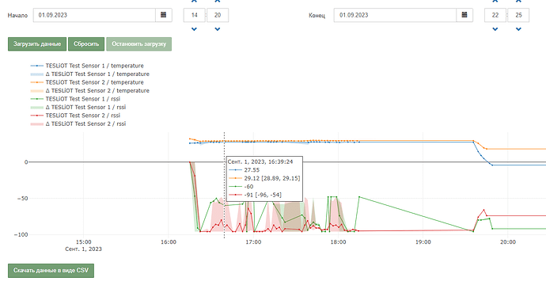Increase the start hour with up chevron
This screenshot has height=285, width=546.
coord(195,1)
